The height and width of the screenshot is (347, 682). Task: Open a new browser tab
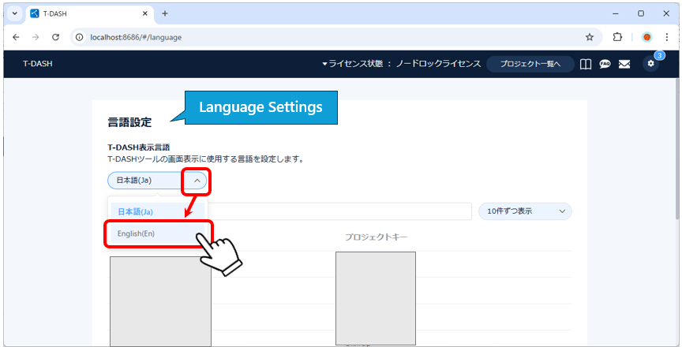click(x=165, y=13)
